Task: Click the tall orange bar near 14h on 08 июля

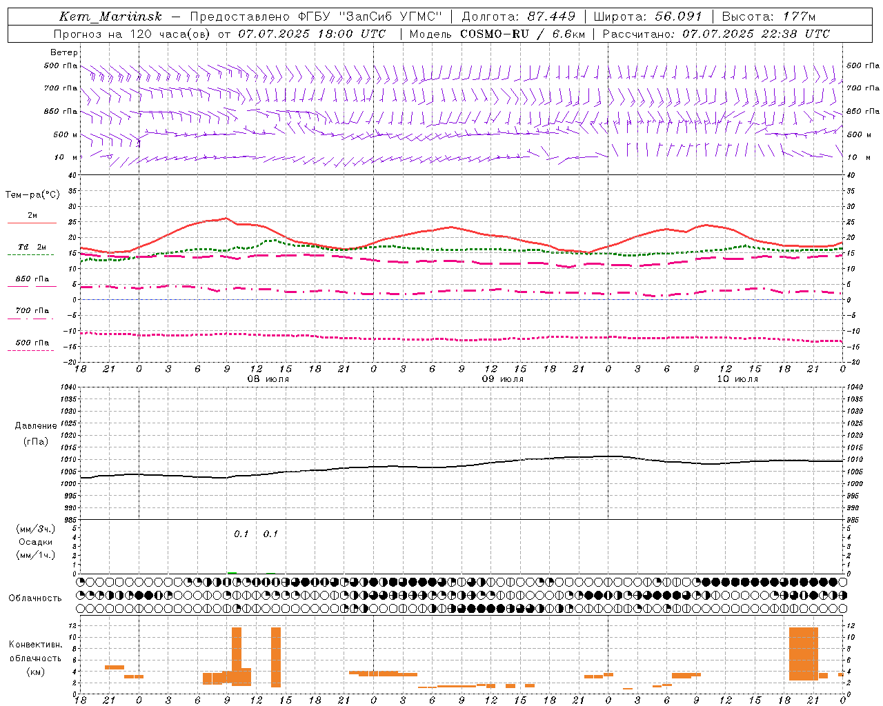Action: click(276, 657)
